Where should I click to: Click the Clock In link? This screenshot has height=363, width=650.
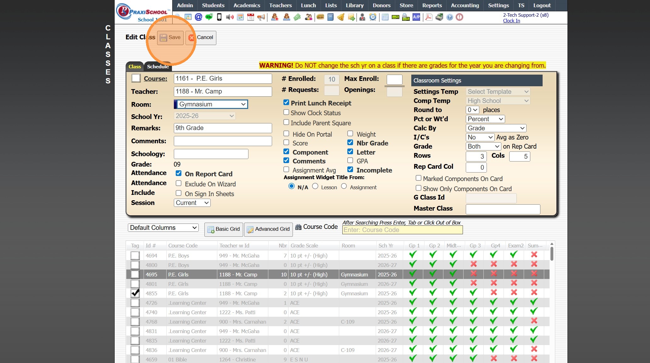[511, 21]
